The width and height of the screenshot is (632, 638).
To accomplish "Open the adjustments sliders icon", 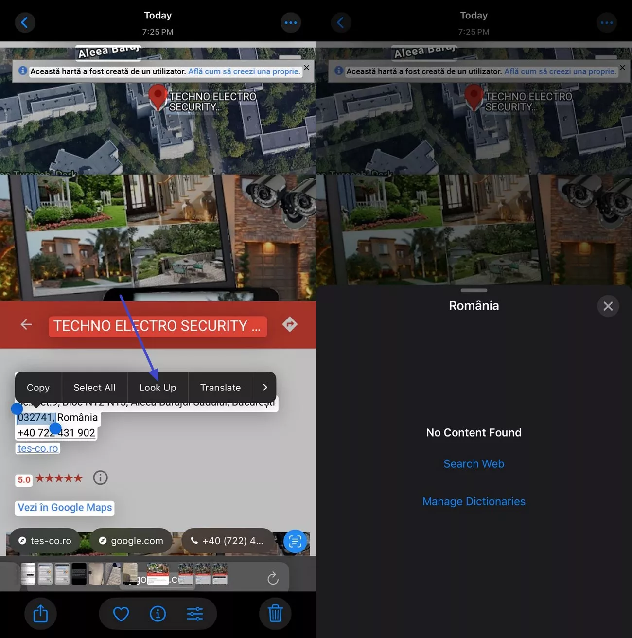I will pyautogui.click(x=195, y=614).
